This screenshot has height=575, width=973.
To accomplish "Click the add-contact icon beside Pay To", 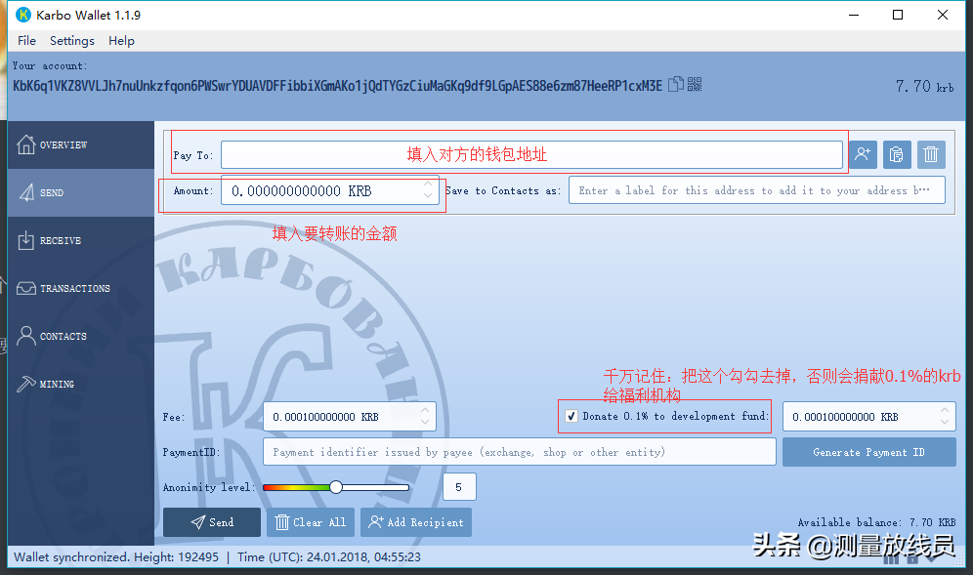I will [x=863, y=154].
